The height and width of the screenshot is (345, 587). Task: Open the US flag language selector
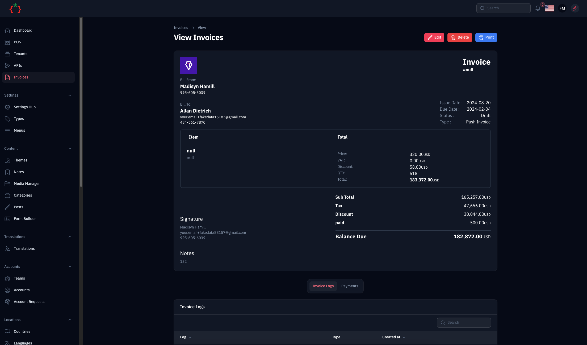(x=549, y=8)
